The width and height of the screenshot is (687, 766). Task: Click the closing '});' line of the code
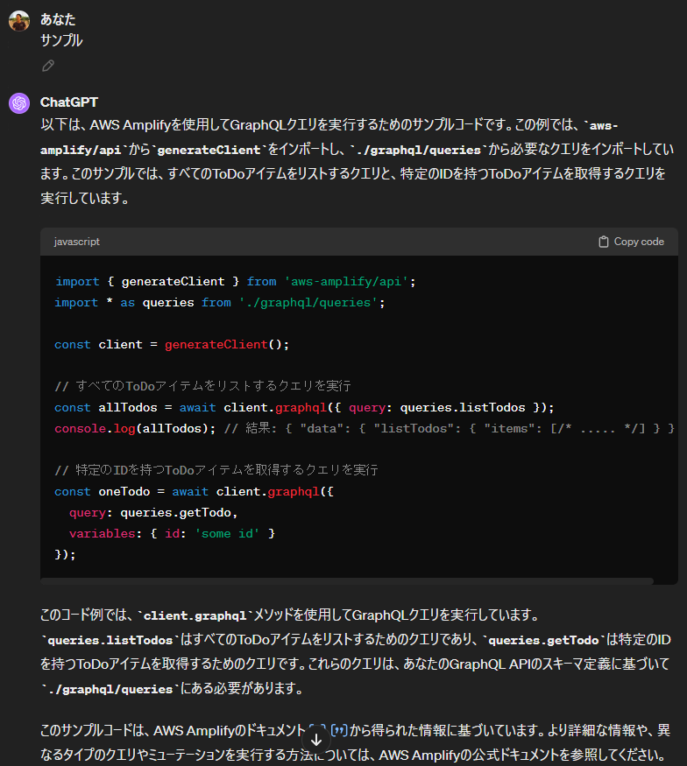[65, 554]
